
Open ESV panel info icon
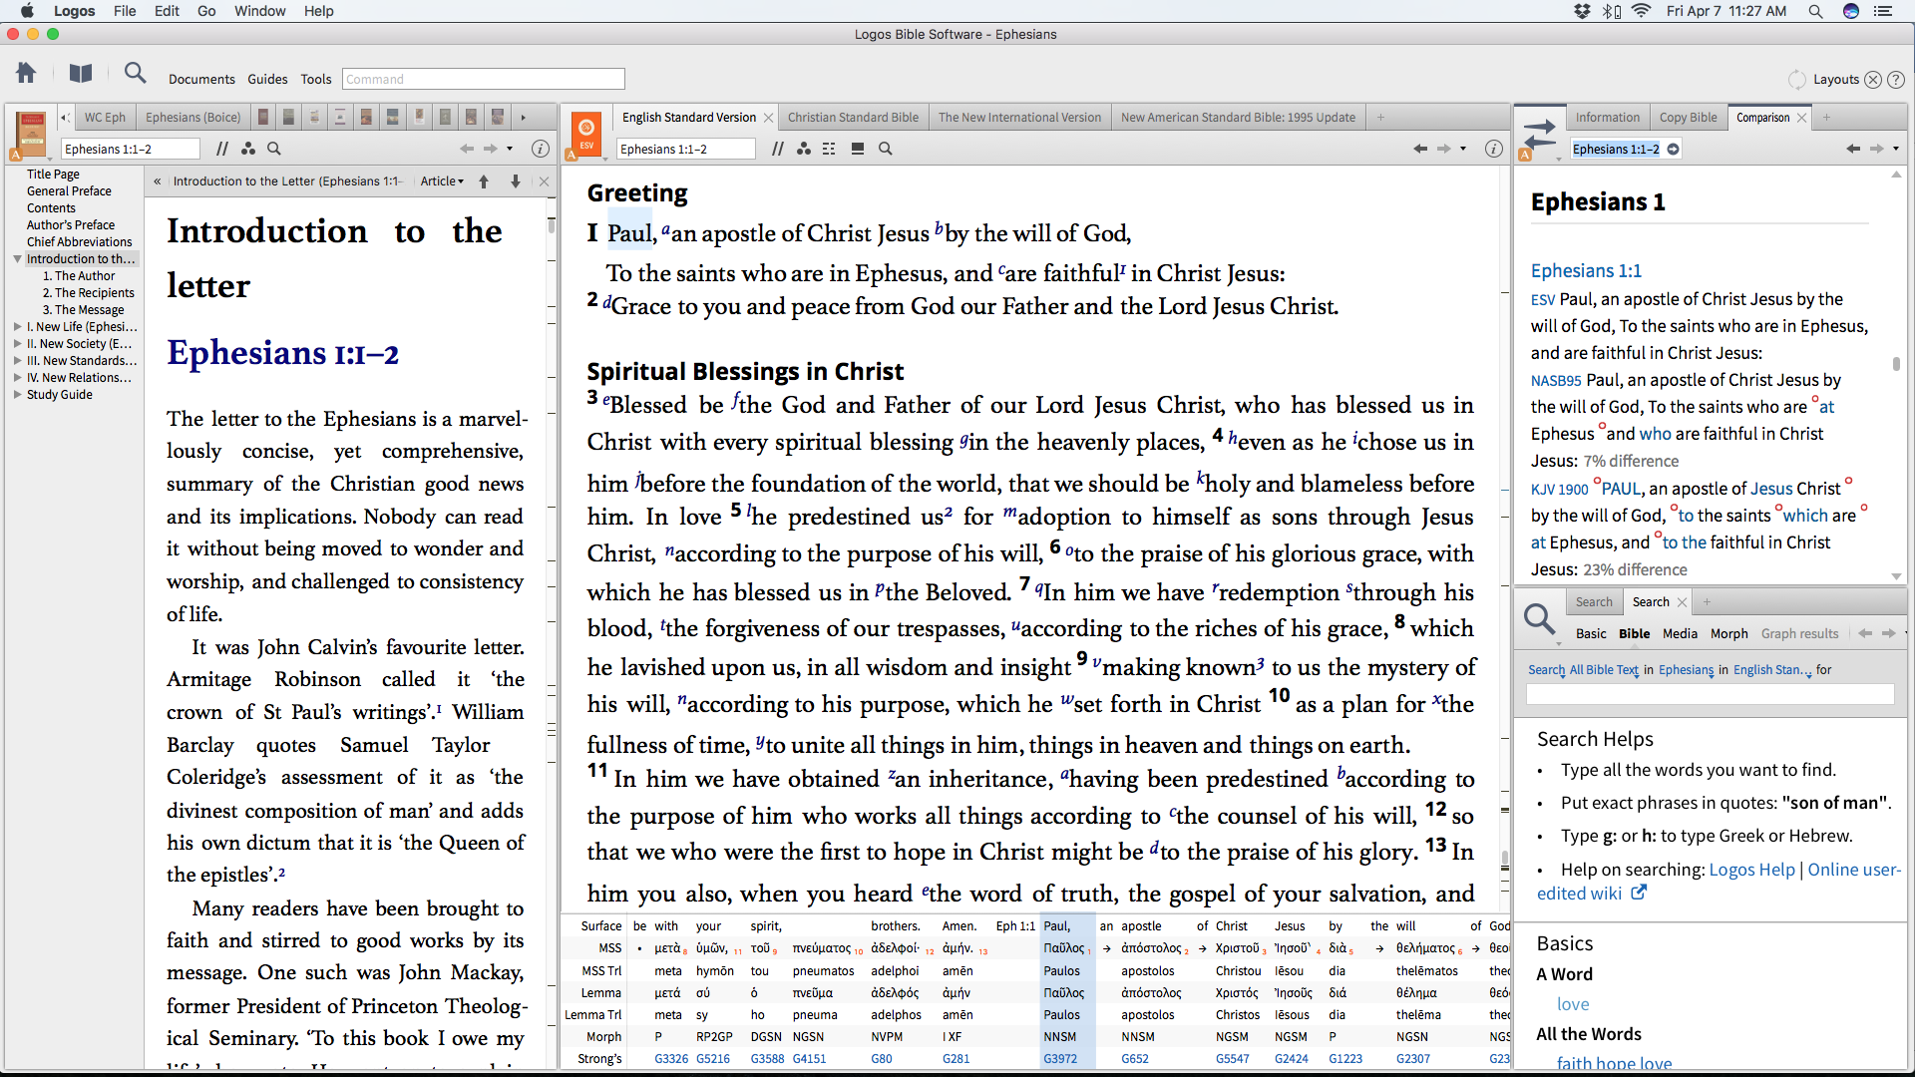(x=1493, y=149)
